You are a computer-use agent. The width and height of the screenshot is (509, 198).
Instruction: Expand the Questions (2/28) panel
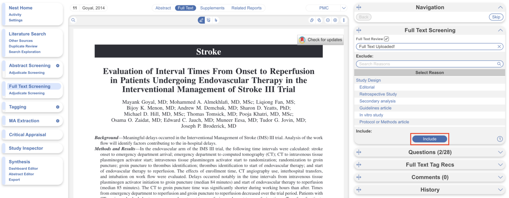click(500, 152)
